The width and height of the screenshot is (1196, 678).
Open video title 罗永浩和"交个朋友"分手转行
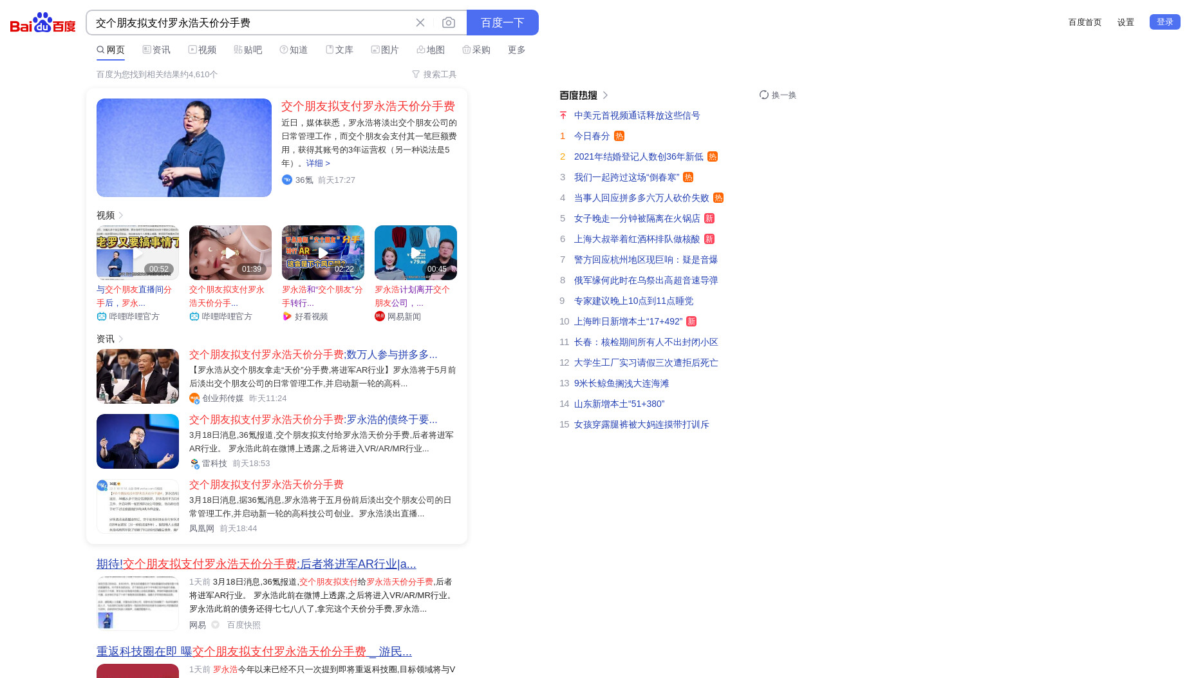click(322, 296)
